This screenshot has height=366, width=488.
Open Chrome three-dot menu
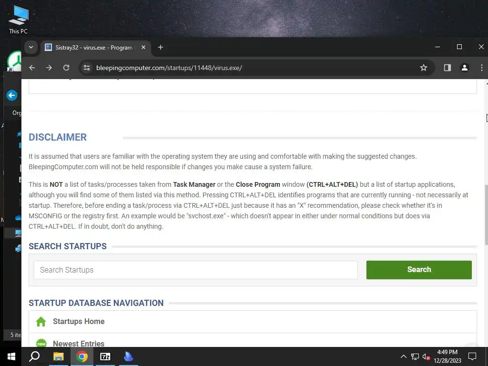[x=481, y=68]
